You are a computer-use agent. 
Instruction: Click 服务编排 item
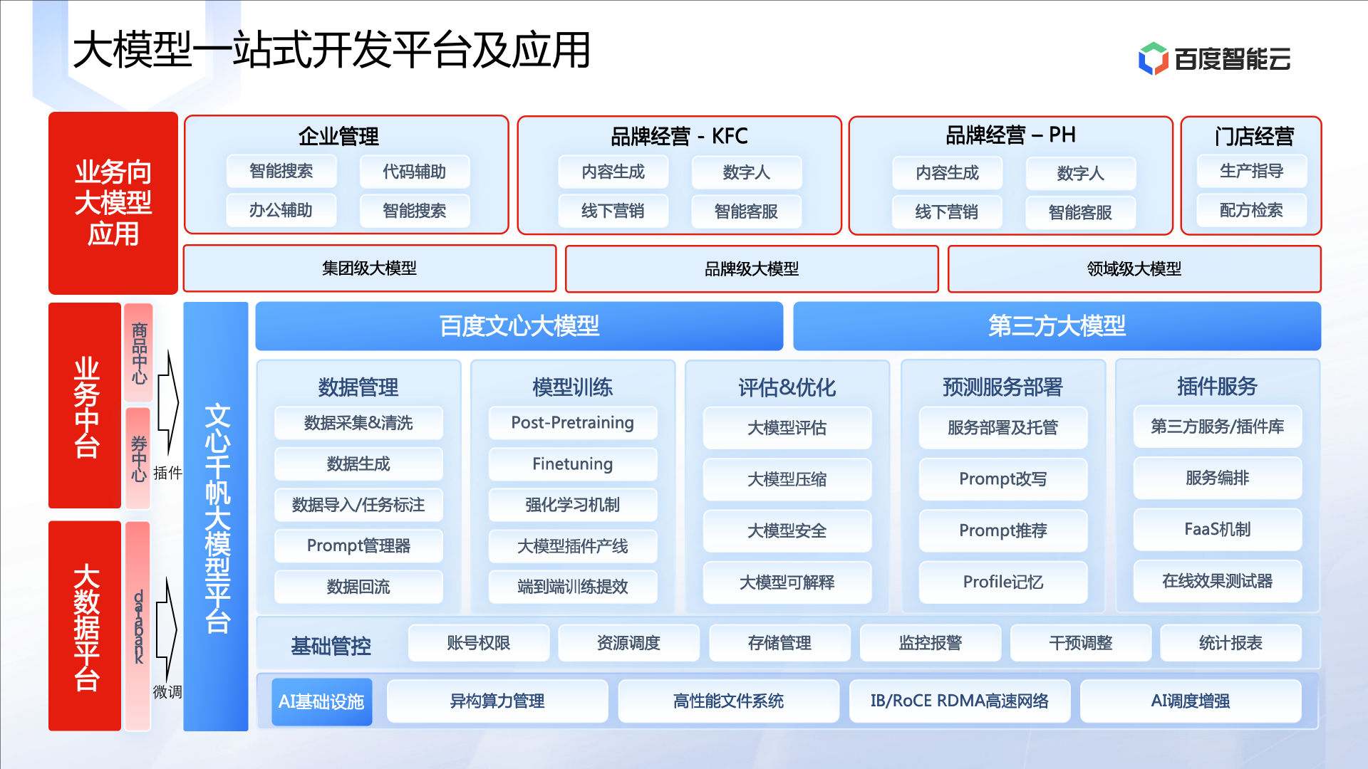pos(1218,478)
